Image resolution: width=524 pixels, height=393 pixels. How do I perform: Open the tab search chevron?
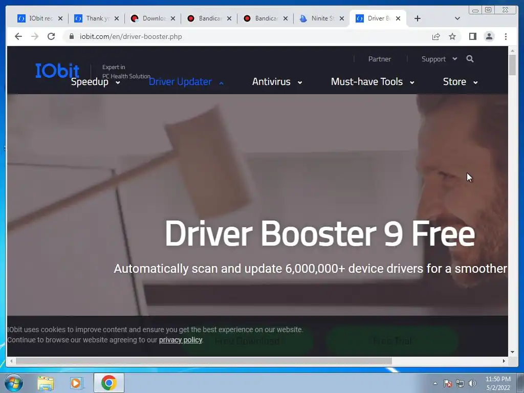(457, 18)
